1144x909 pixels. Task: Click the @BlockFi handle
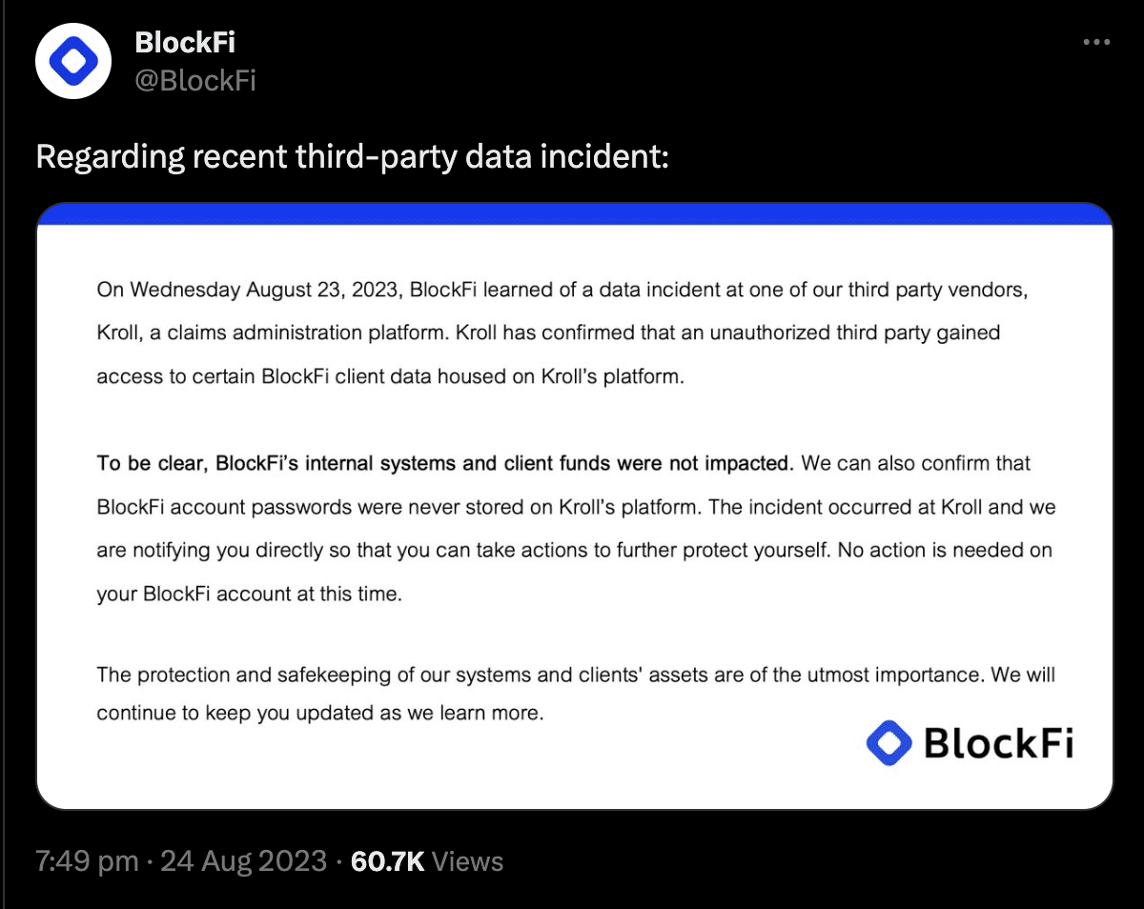click(195, 80)
